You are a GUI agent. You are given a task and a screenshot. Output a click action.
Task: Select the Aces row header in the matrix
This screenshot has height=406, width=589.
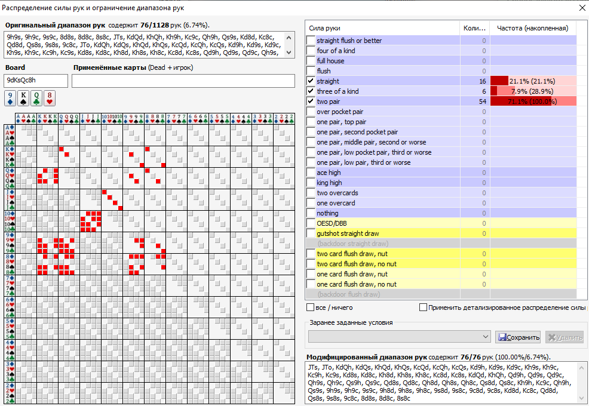point(10,135)
